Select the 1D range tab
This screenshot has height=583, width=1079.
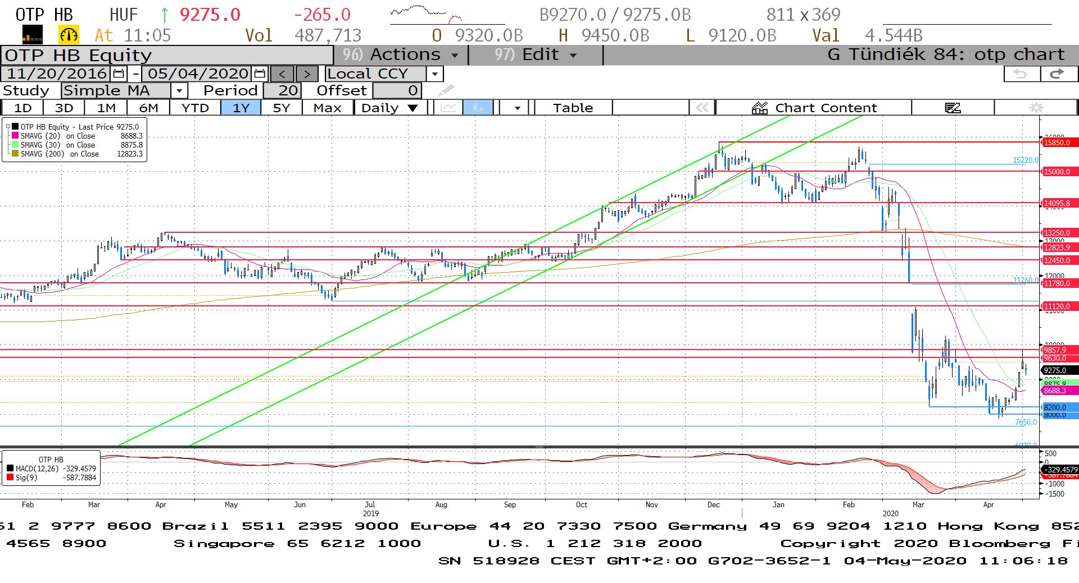22,108
